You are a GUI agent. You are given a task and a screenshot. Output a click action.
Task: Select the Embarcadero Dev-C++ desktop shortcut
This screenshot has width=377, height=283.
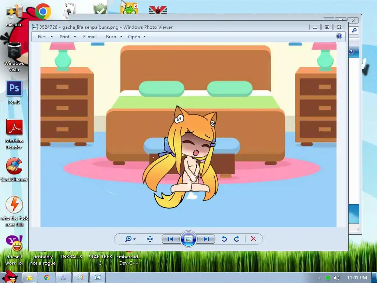point(129,260)
